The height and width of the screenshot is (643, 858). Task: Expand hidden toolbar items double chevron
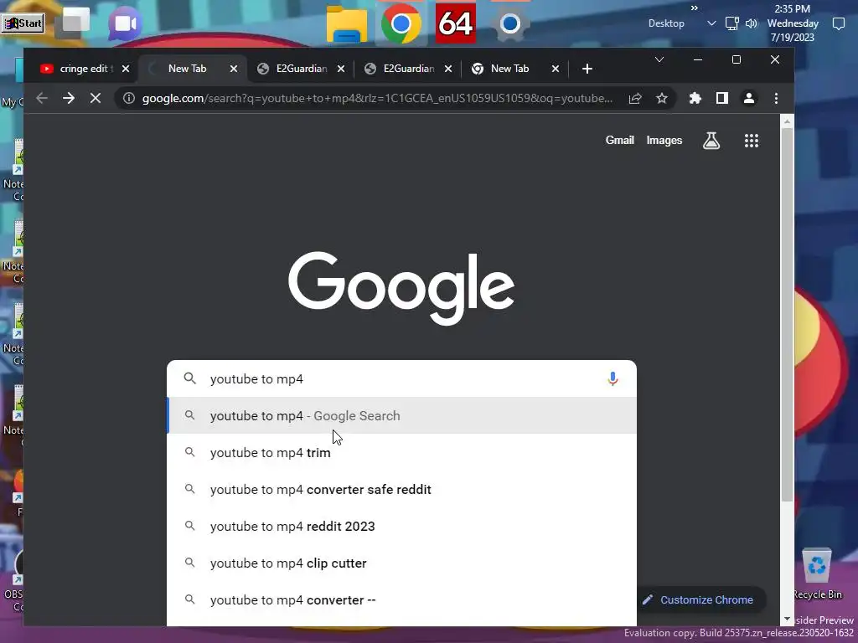click(x=695, y=8)
